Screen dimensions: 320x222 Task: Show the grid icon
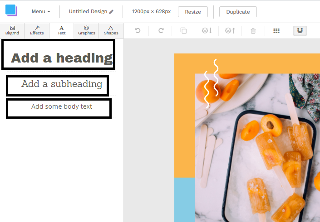click(276, 31)
